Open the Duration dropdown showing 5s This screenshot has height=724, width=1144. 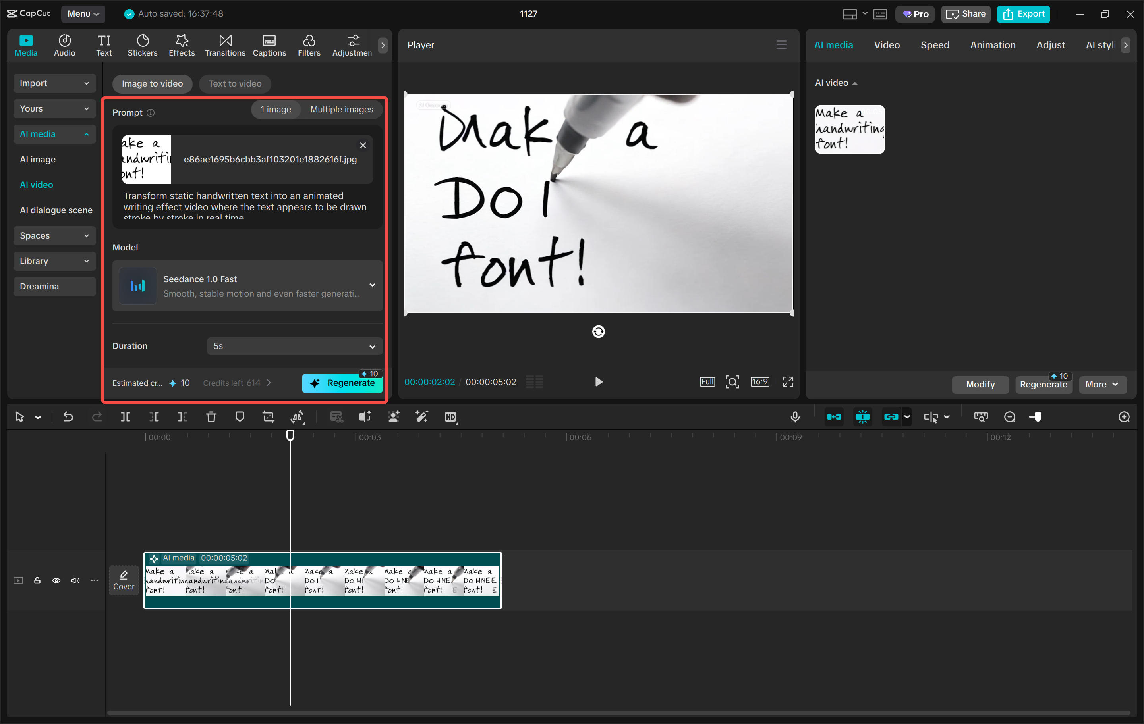tap(294, 346)
